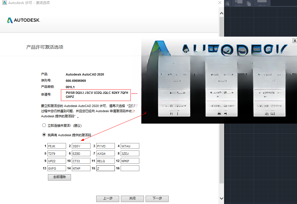Click the '关闭' close button at bottom
The width and height of the screenshot is (297, 204).
tap(132, 199)
